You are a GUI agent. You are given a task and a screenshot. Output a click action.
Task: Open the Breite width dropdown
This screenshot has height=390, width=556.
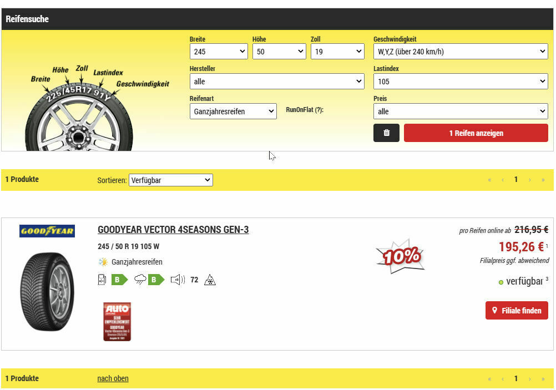click(219, 52)
